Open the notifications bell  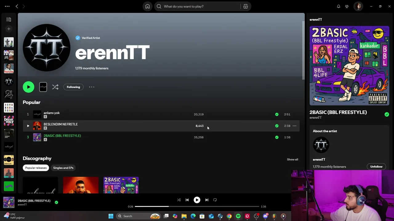tap(339, 6)
